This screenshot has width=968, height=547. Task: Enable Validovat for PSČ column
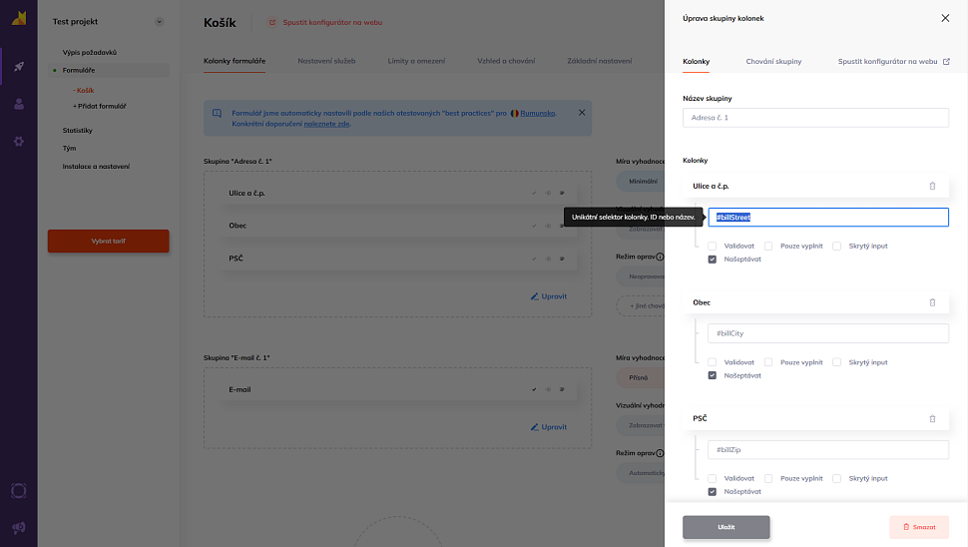[712, 478]
